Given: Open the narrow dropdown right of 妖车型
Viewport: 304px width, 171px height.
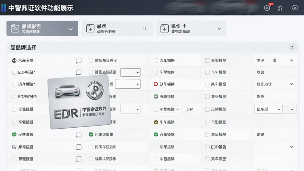Looking at the screenshot, I should [x=290, y=109].
